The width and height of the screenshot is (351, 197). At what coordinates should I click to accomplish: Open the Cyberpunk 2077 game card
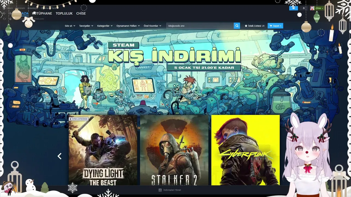(245, 150)
